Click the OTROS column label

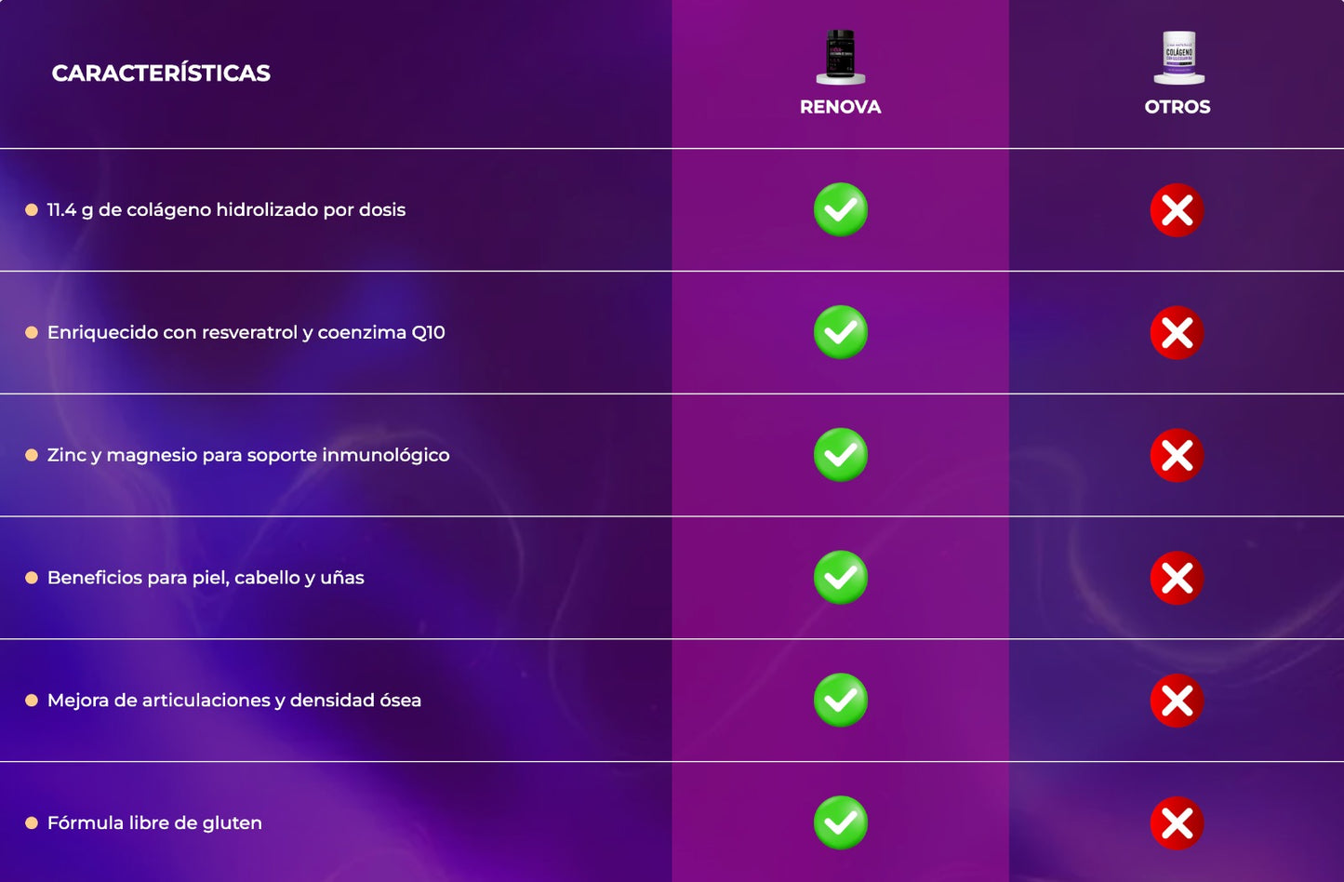[x=1178, y=107]
